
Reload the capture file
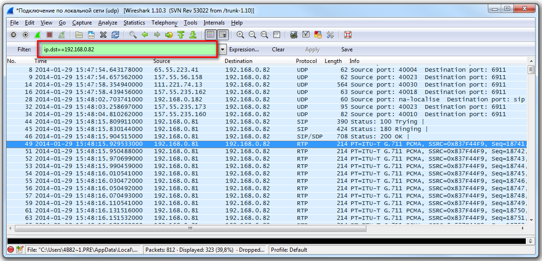(115, 35)
